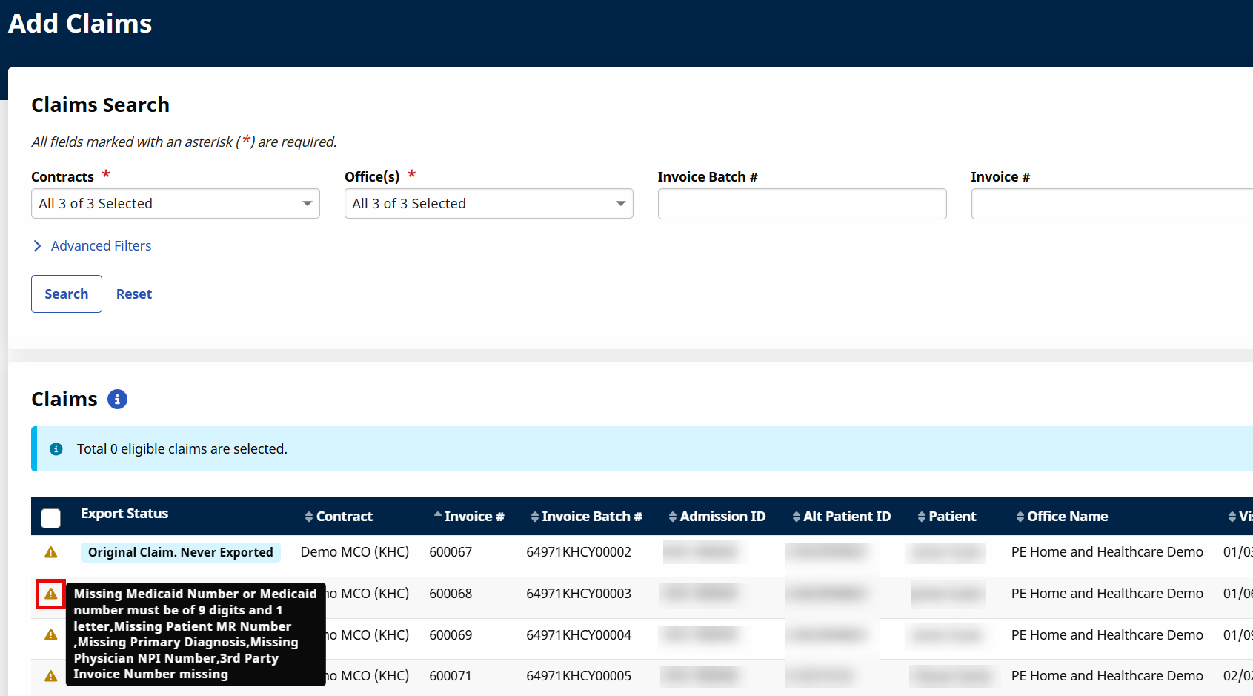Click warning icon for invoice 600069
The width and height of the screenshot is (1253, 696).
pyautogui.click(x=51, y=634)
